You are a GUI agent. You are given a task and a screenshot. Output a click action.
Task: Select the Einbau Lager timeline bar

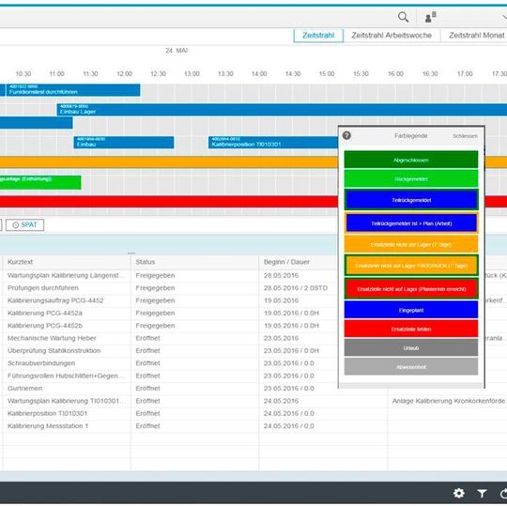point(282,110)
